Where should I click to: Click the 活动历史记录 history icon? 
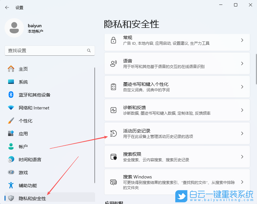pos(113,133)
